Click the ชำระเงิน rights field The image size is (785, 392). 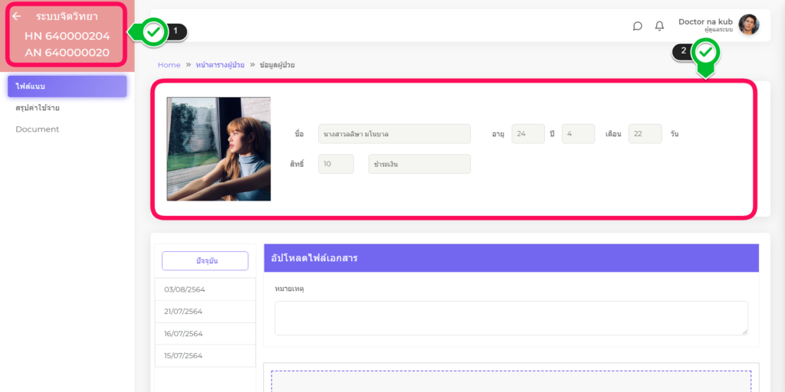coord(419,164)
